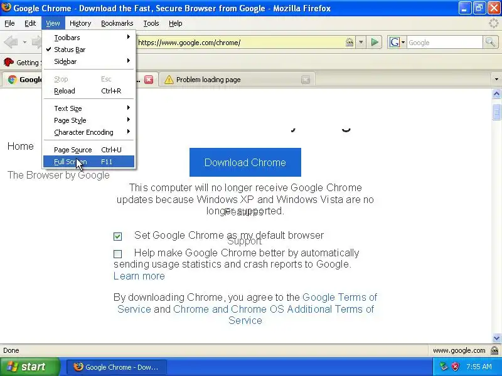Image resolution: width=502 pixels, height=376 pixels.
Task: Switch to Problem loading page tab
Action: (237, 80)
